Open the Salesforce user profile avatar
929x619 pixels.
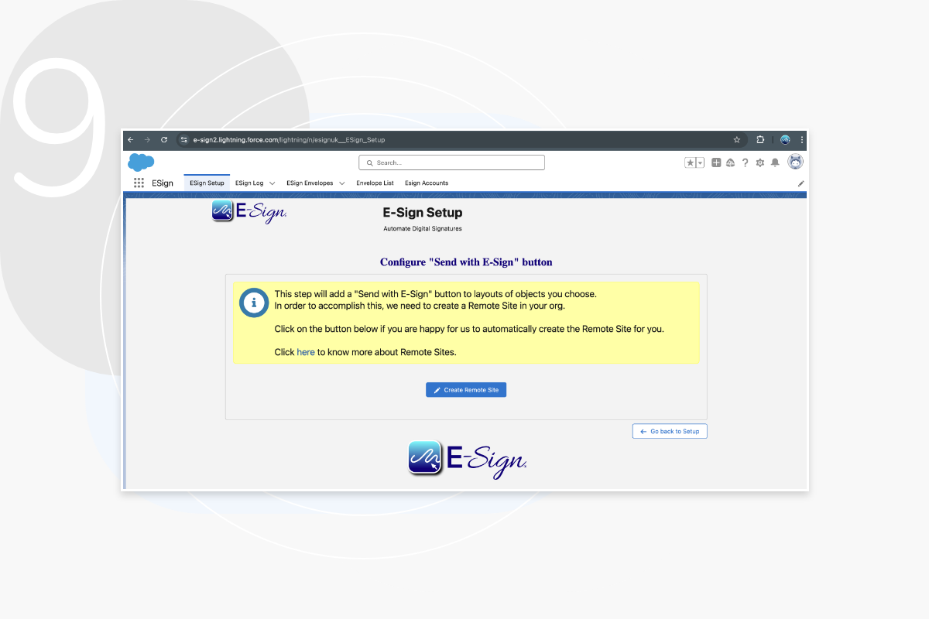pos(795,162)
